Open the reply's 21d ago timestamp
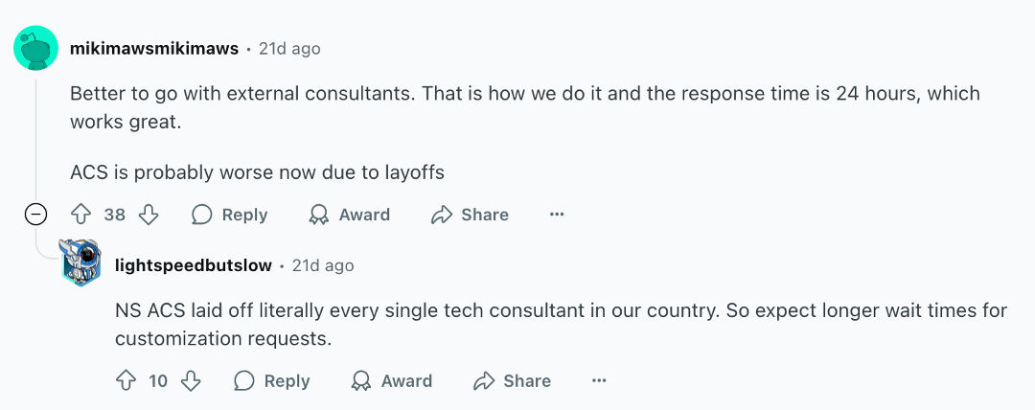Image resolution: width=1035 pixels, height=410 pixels. pos(323,265)
